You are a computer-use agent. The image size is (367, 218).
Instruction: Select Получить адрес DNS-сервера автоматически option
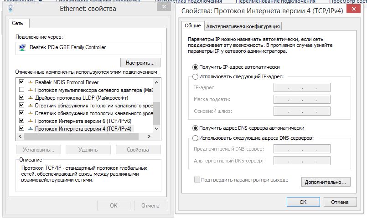[195, 128]
